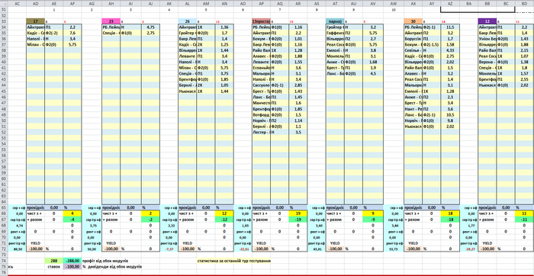
Task: Select the cell with value "89,50"
Action: [17, 249]
